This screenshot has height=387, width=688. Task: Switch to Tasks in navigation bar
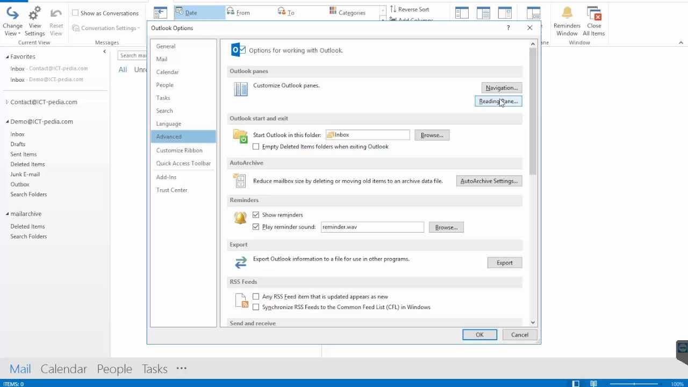[155, 369]
